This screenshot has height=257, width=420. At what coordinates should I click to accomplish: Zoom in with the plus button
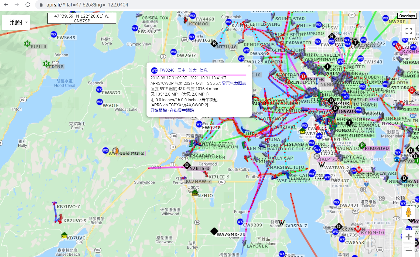[x=408, y=237]
